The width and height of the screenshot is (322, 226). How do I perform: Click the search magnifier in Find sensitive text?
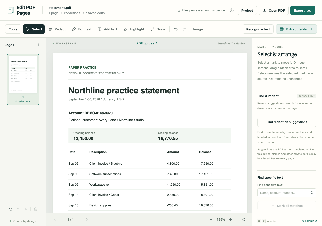(312, 193)
